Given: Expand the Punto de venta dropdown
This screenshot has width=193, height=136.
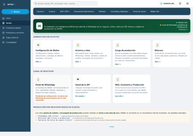Looking at the screenshot, I should 140,12.
